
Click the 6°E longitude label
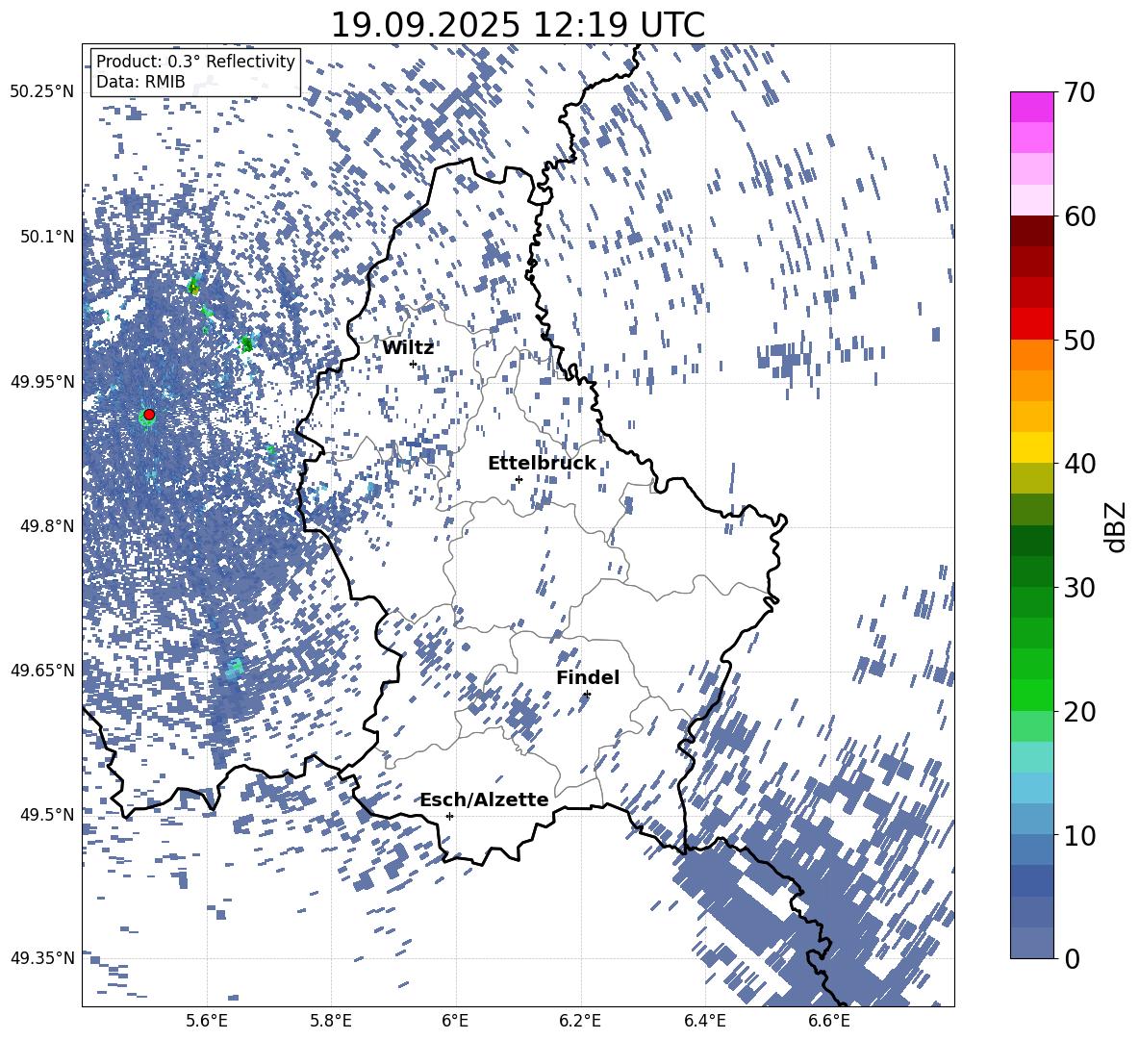pyautogui.click(x=455, y=1023)
